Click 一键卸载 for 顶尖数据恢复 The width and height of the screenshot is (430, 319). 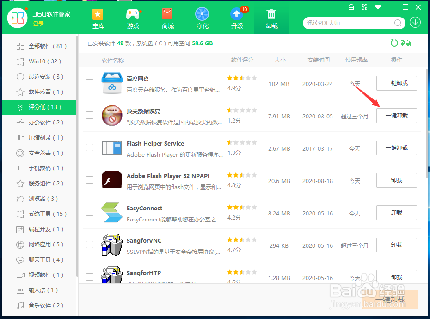397,116
